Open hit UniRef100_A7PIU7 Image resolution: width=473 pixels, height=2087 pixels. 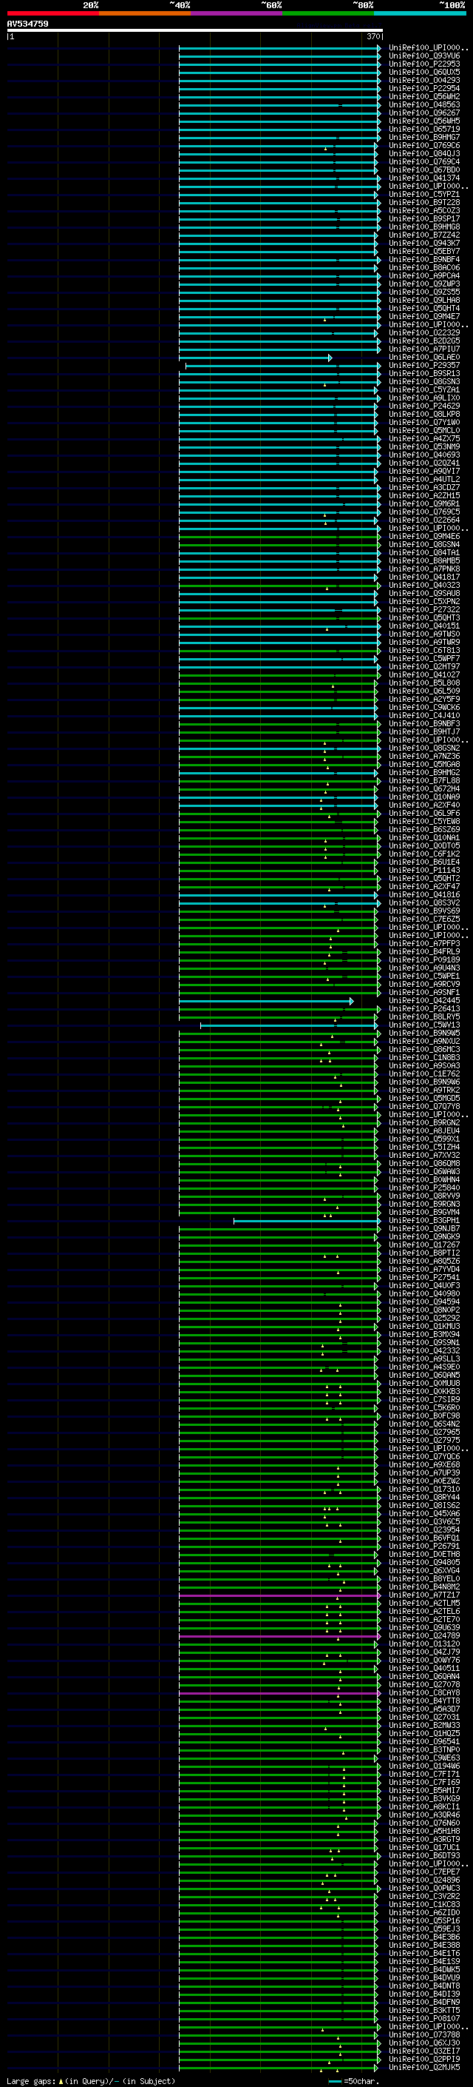(x=424, y=349)
